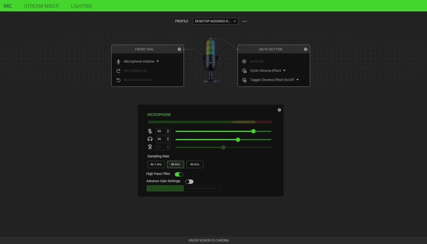This screenshot has height=244, width=427.
Task: Click the mic volume value input field
Action: click(161, 131)
